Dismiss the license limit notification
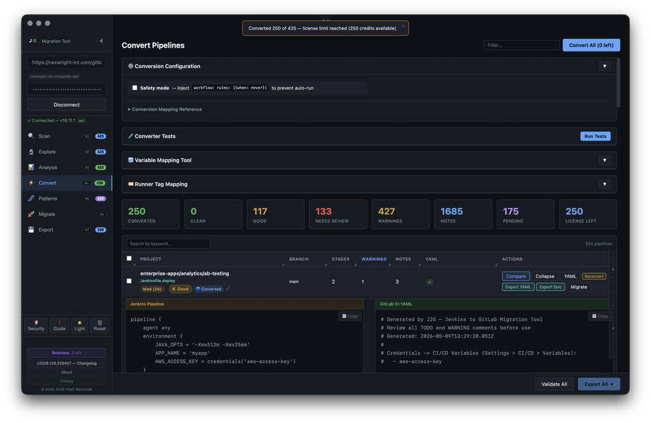The width and height of the screenshot is (651, 423). tap(403, 26)
